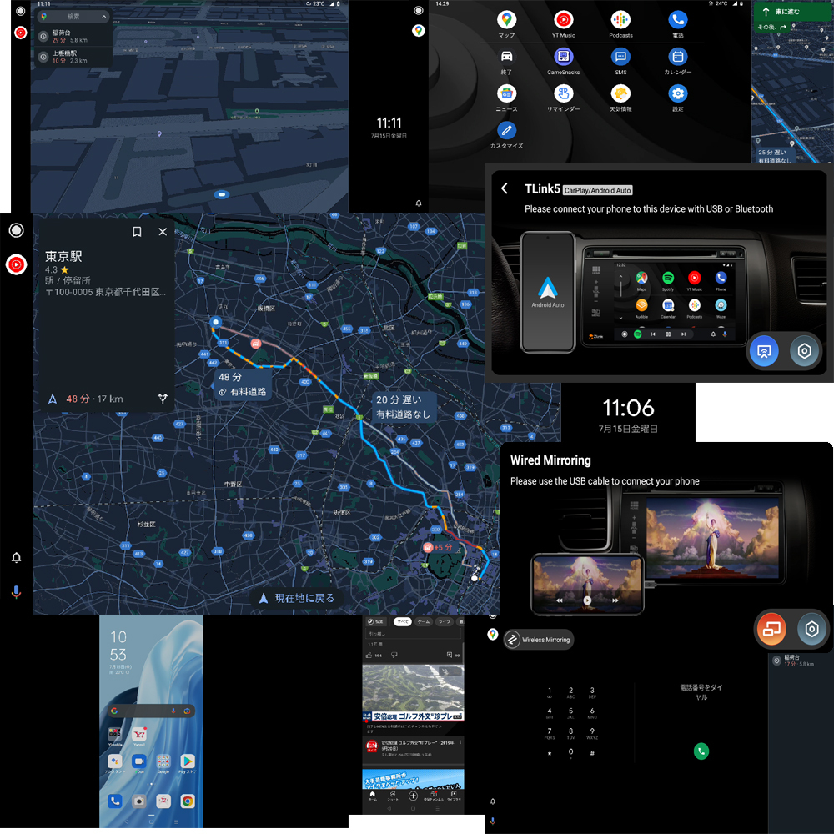Open Duo on the phone home screen
This screenshot has width=834, height=834.
point(139,763)
